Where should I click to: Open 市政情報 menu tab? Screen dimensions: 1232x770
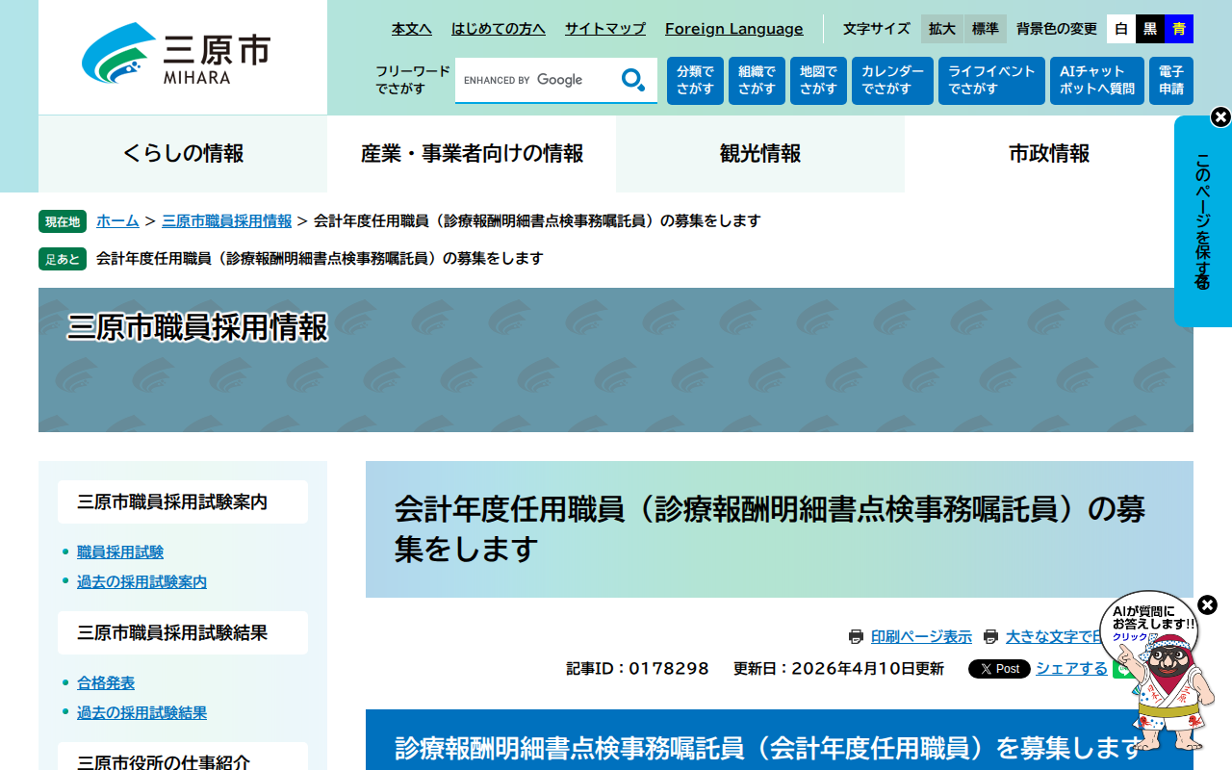click(x=1049, y=154)
